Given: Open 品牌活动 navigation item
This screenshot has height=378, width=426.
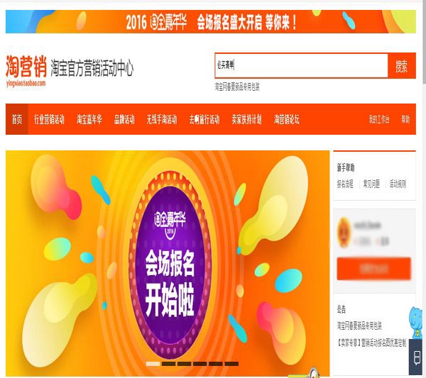Looking at the screenshot, I should [124, 119].
